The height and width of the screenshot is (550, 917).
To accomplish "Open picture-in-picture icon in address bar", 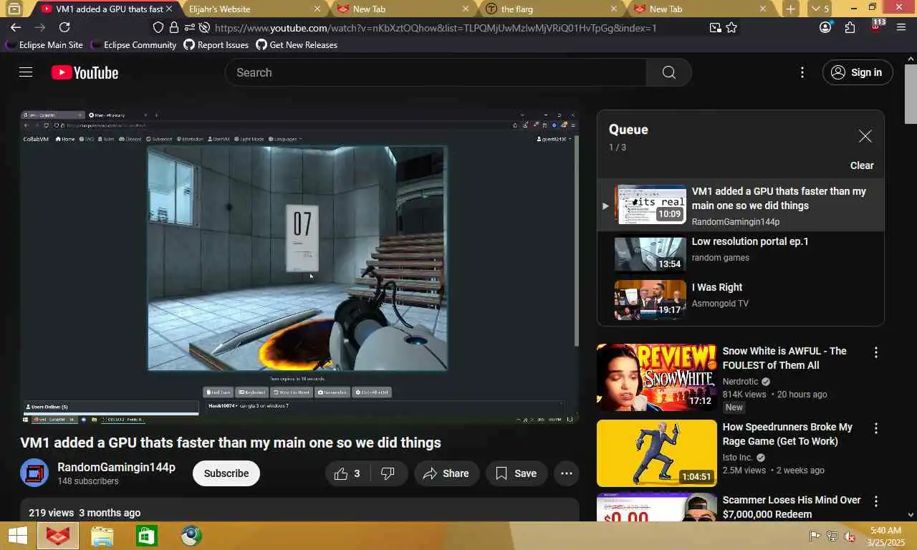I will (715, 28).
